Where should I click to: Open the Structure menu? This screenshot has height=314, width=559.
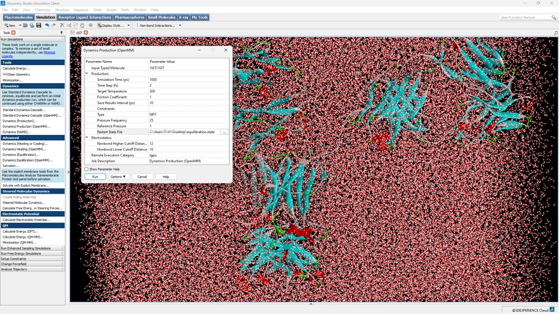pos(62,10)
